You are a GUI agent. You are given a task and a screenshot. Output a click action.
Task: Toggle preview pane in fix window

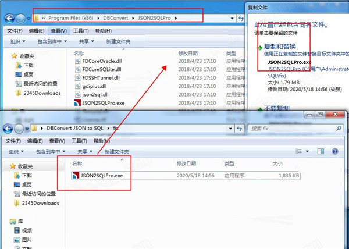(320, 151)
